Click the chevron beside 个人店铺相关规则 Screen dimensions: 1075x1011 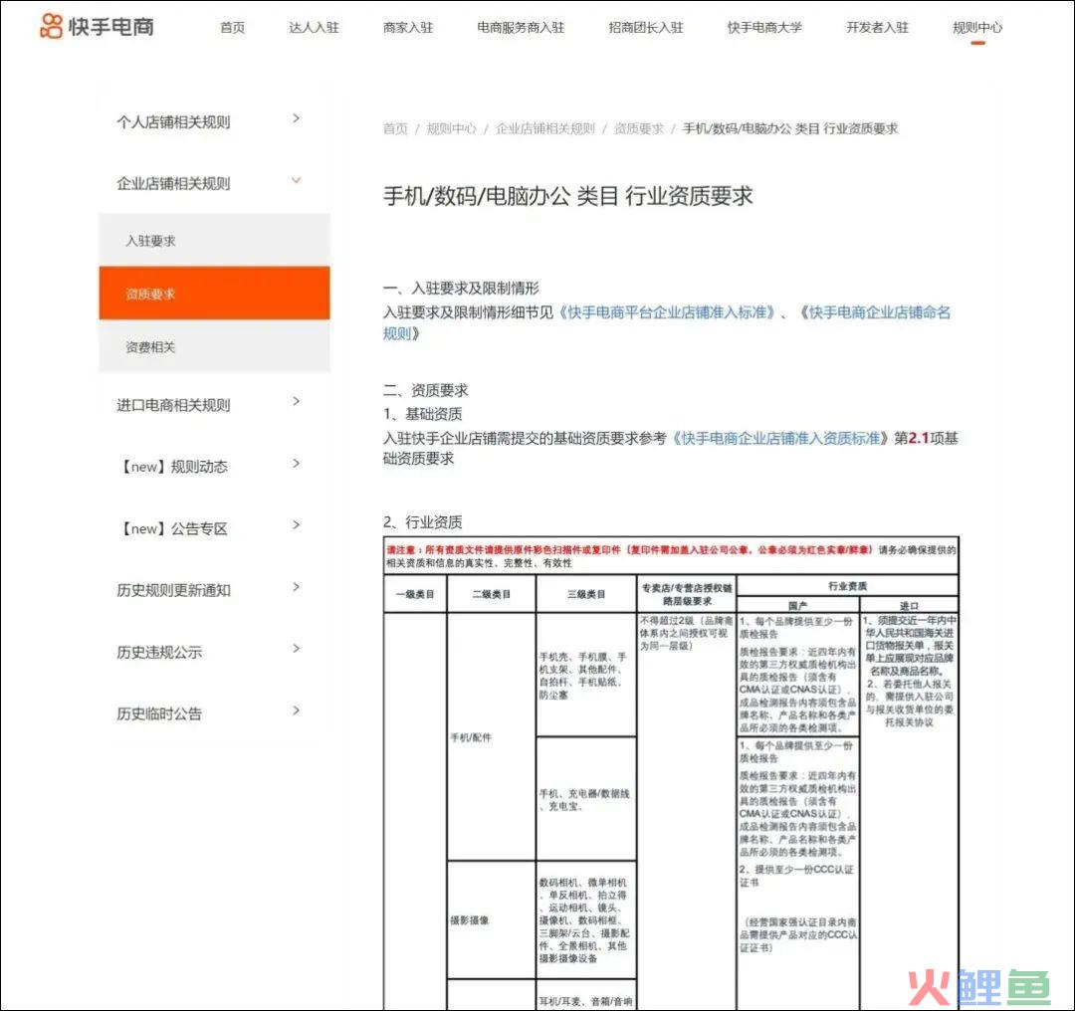(297, 117)
